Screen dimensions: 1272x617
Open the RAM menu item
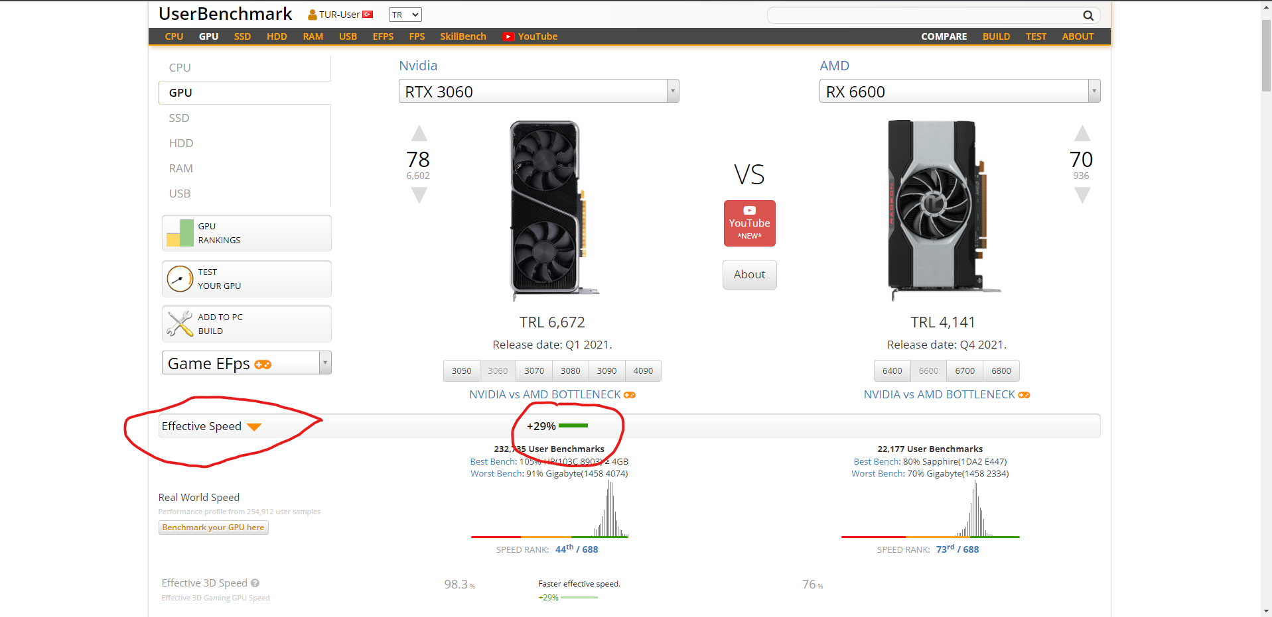tap(313, 36)
